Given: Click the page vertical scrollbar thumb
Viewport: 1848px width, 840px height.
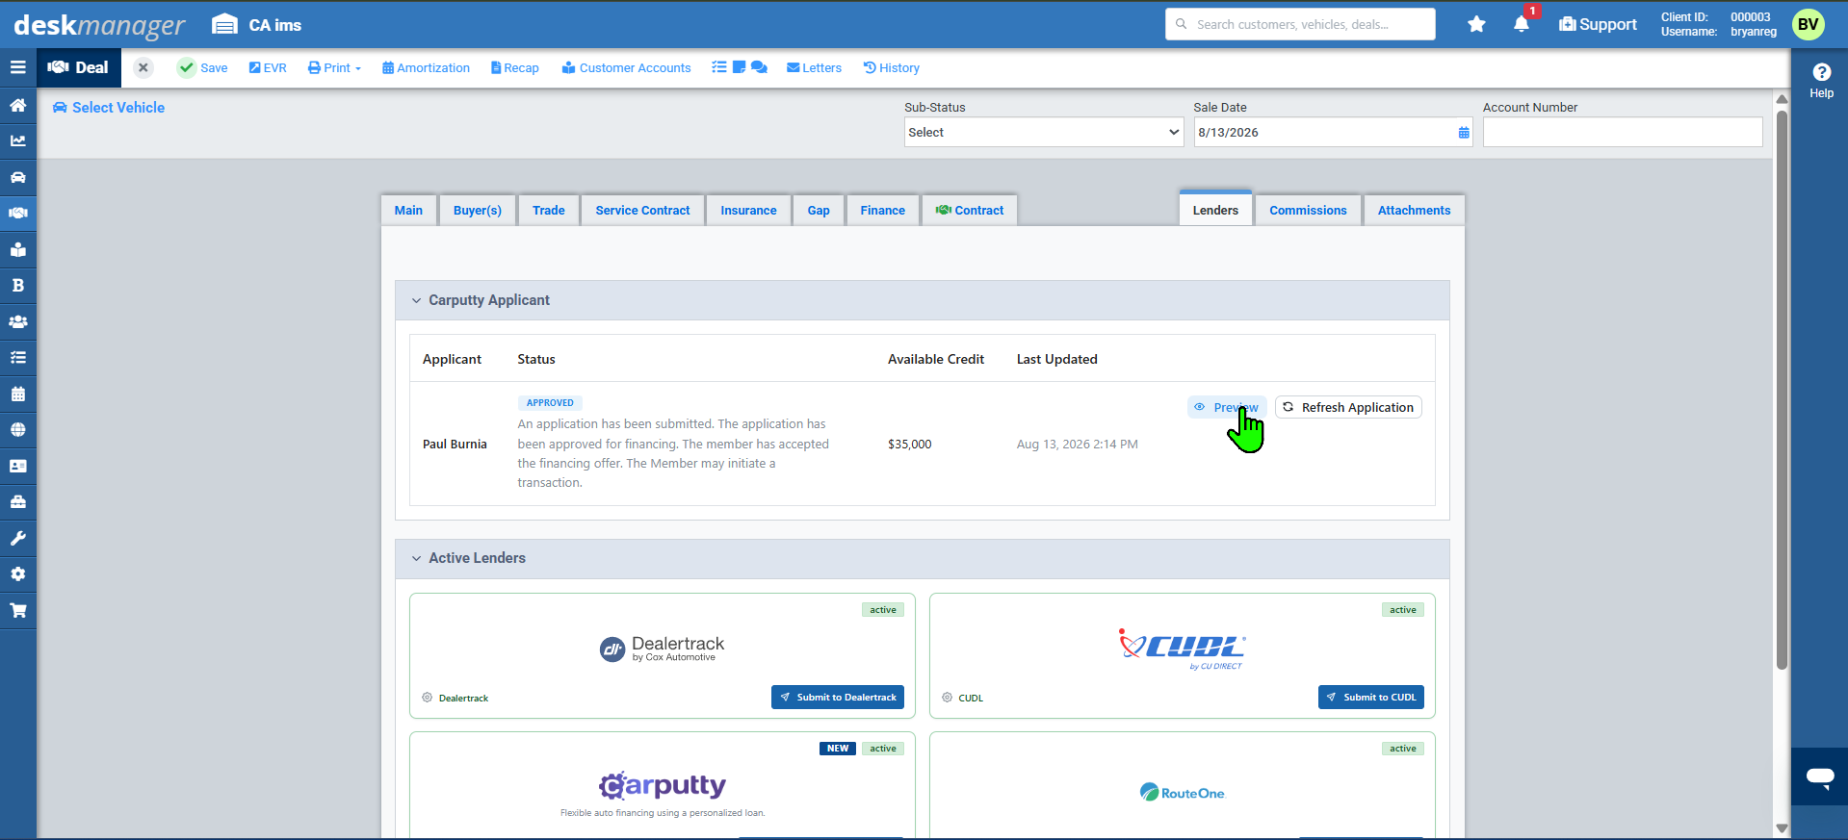Looking at the screenshot, I should point(1782,390).
